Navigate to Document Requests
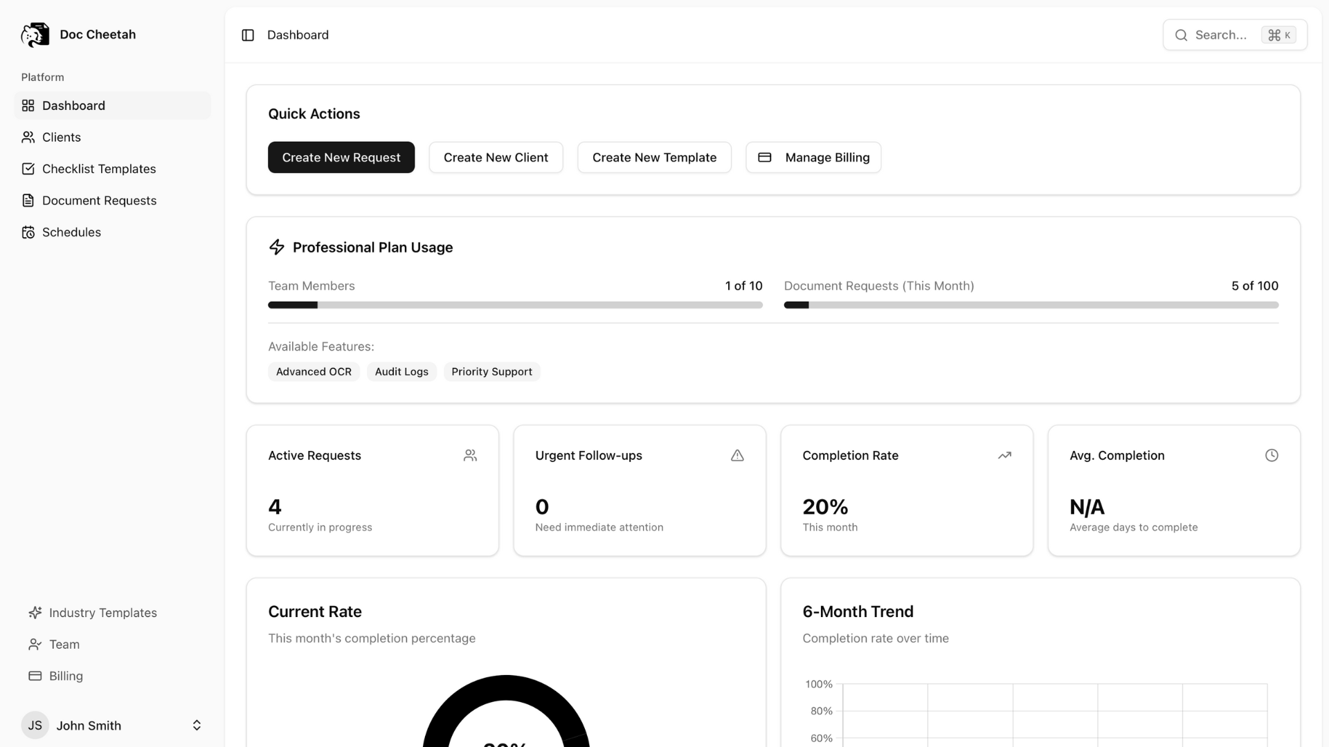The width and height of the screenshot is (1329, 747). click(x=112, y=201)
